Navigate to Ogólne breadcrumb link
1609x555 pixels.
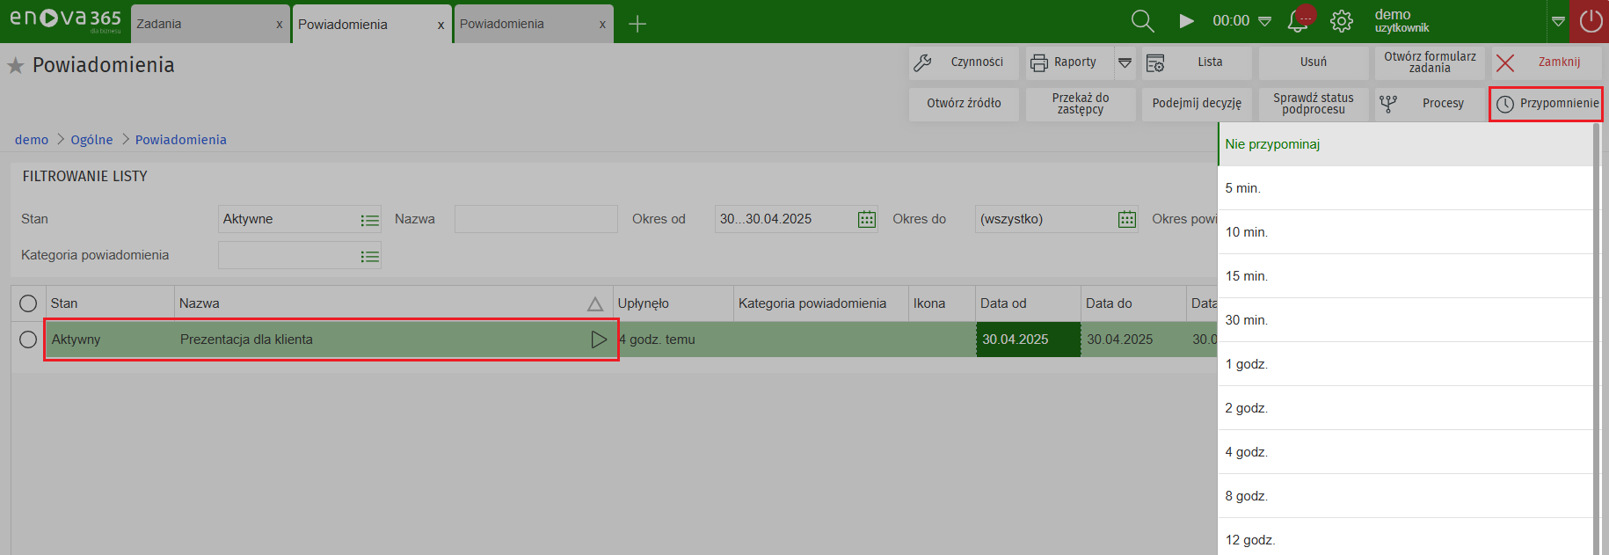(91, 140)
